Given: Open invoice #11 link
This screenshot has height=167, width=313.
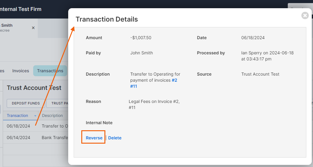Looking at the screenshot, I should (134, 86).
